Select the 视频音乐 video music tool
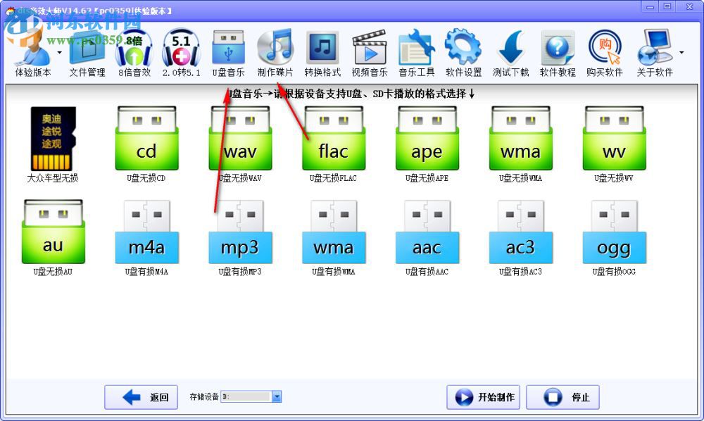 tap(370, 49)
